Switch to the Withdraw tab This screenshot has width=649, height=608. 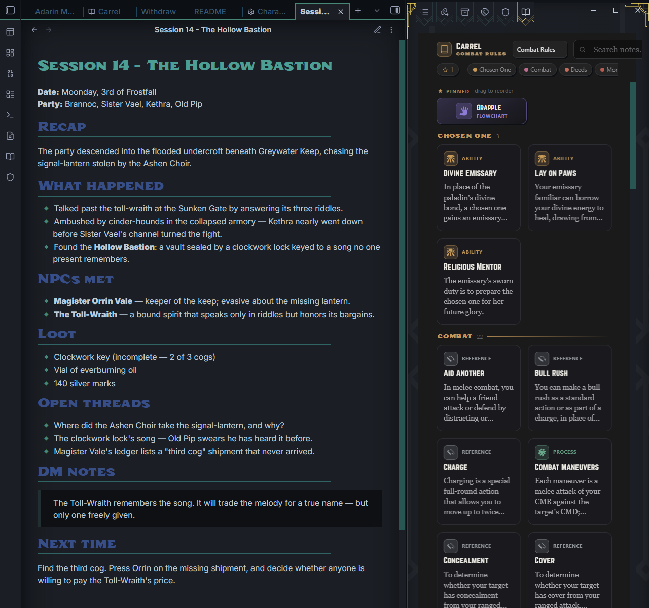click(158, 11)
